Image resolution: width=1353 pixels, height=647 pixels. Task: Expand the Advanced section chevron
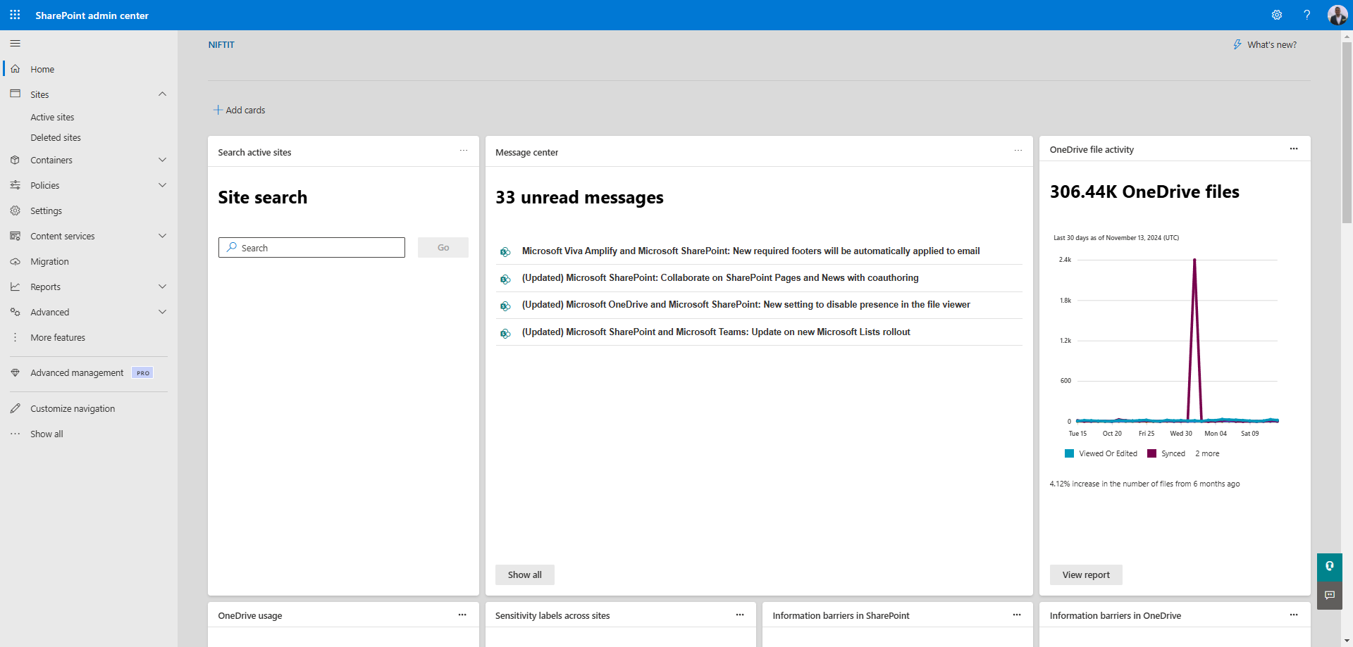point(162,312)
